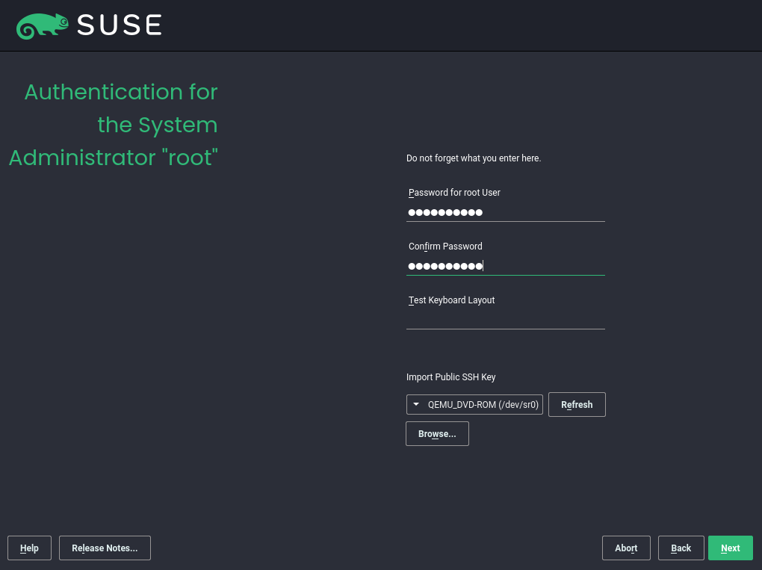Select the Test Keyboard Layout input
Viewport: 762px width, 570px height.
tap(505, 320)
